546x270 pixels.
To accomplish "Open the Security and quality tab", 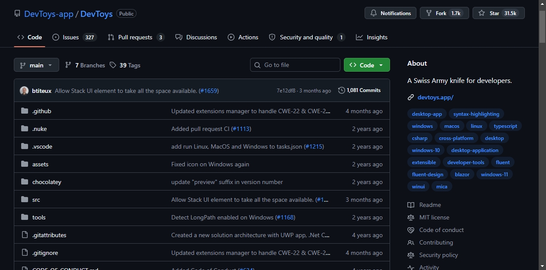I will (x=307, y=37).
